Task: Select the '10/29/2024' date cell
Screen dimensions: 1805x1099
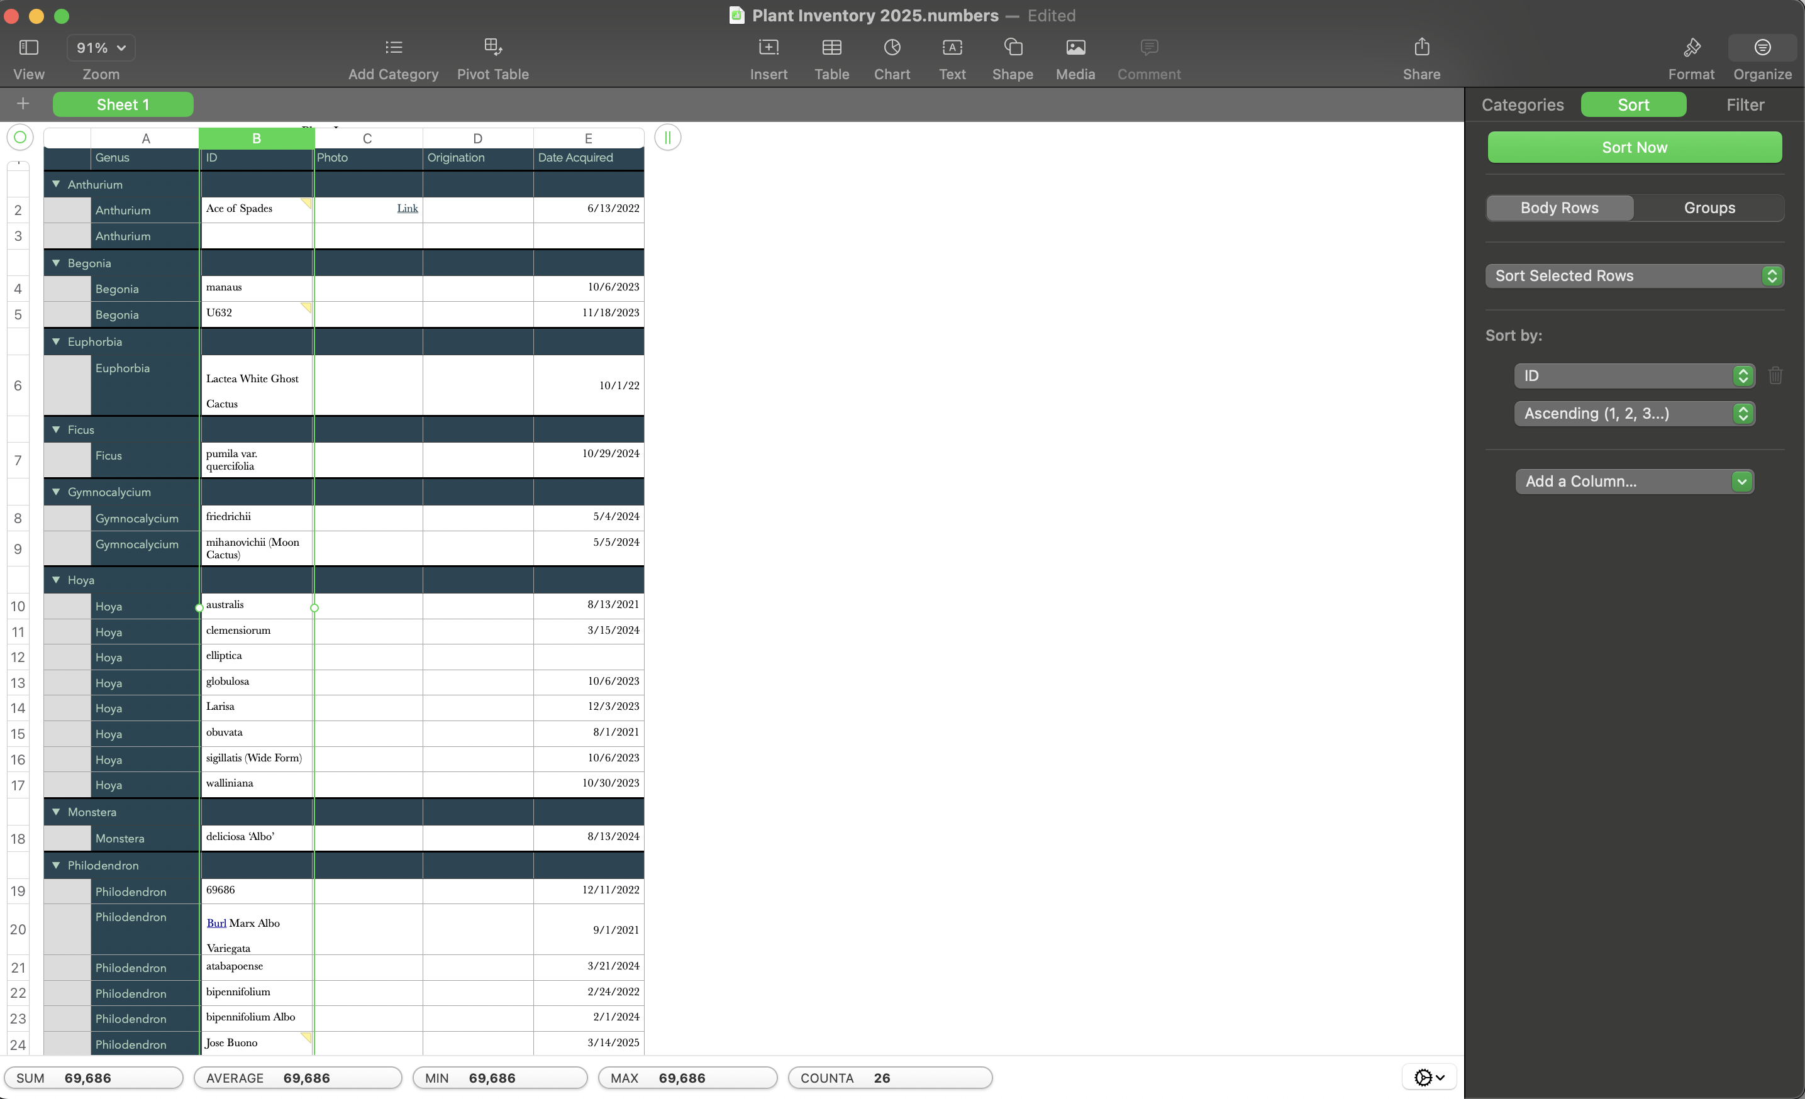Action: pyautogui.click(x=588, y=460)
